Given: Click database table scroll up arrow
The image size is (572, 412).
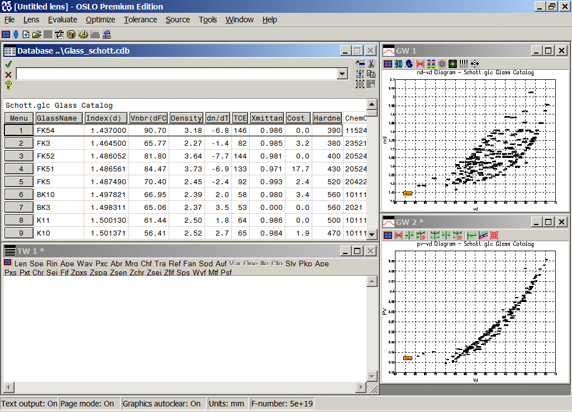Looking at the screenshot, I should [371, 104].
